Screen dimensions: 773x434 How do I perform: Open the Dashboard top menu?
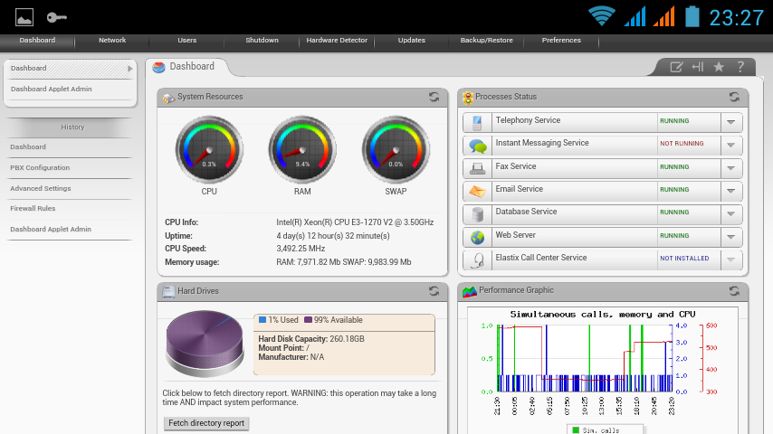[37, 41]
